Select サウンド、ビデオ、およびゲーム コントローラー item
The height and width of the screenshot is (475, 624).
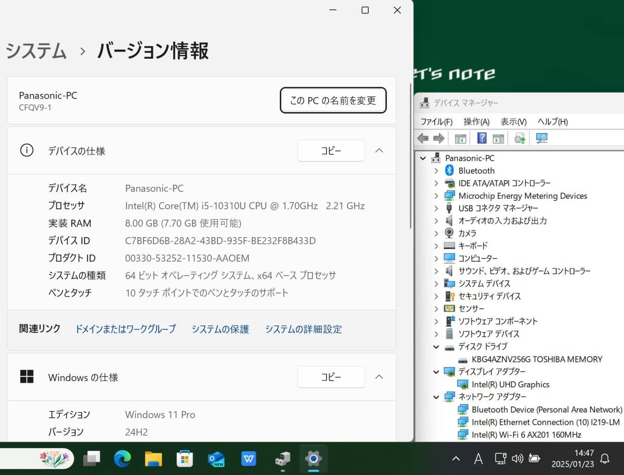click(525, 271)
